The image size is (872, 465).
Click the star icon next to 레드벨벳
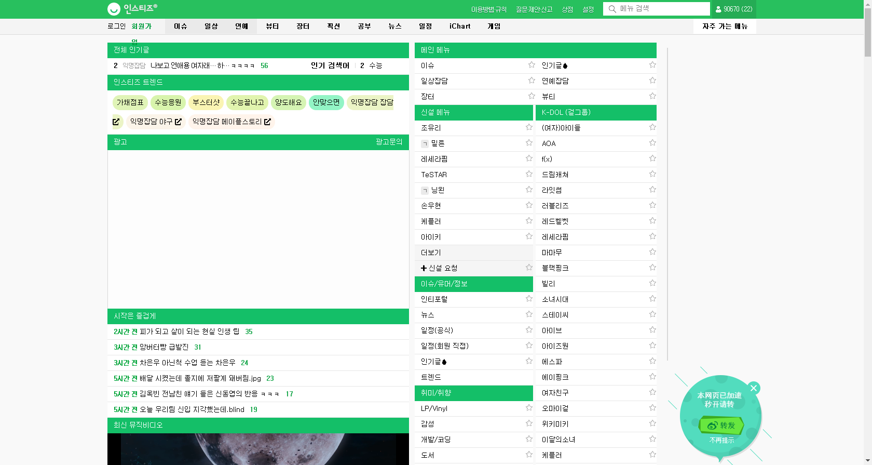(652, 221)
